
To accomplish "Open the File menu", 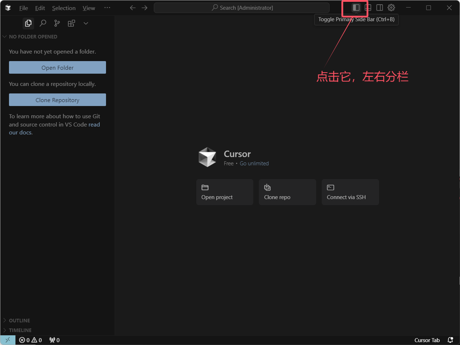I will pyautogui.click(x=24, y=8).
